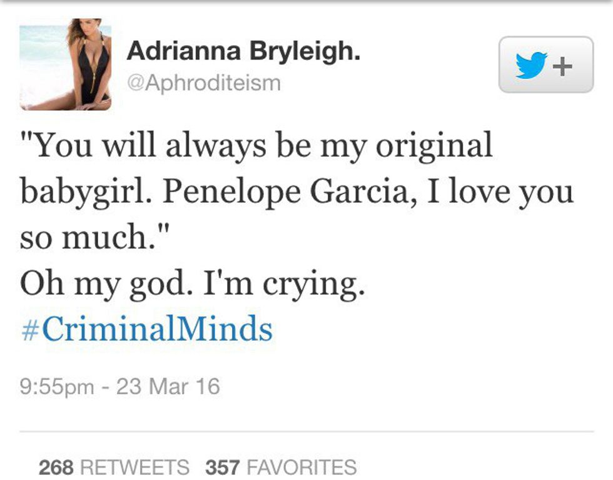Open the #CriminalMinds hashtag

click(x=147, y=329)
